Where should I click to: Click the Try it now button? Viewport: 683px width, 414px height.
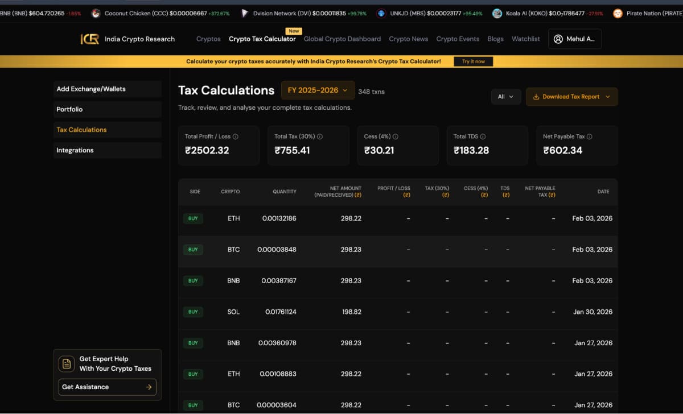pyautogui.click(x=473, y=61)
